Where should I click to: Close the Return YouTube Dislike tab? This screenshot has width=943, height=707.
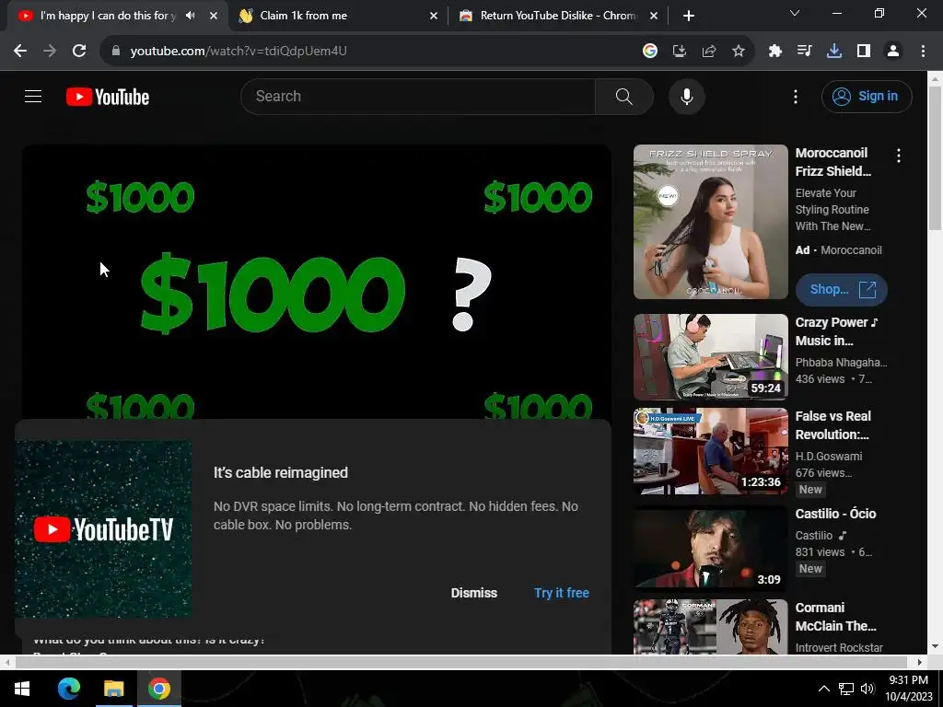click(x=654, y=16)
